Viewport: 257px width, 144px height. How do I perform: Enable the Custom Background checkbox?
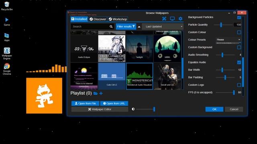[x=239, y=47]
